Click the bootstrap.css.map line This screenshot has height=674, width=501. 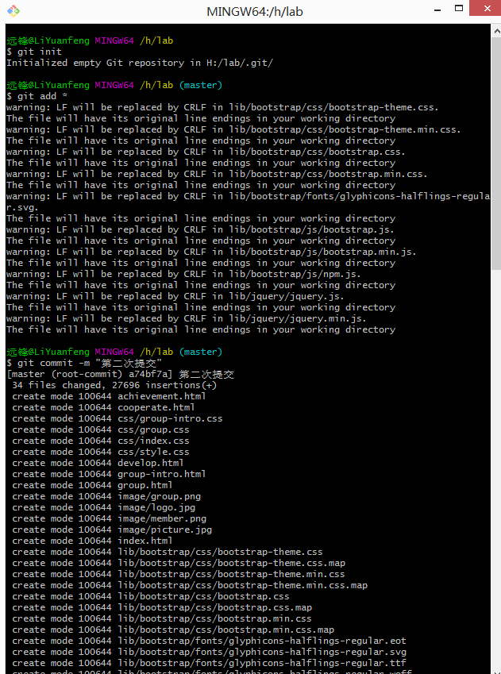click(x=162, y=607)
